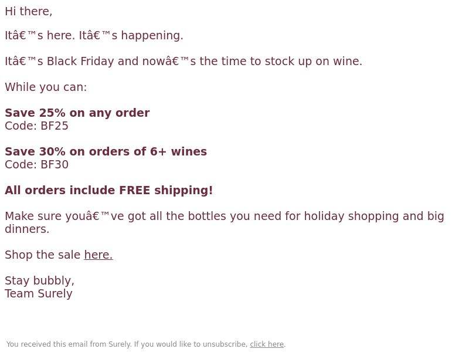Click the promo code 'BF30'
Screen dimensions: 469x352
coord(55,164)
